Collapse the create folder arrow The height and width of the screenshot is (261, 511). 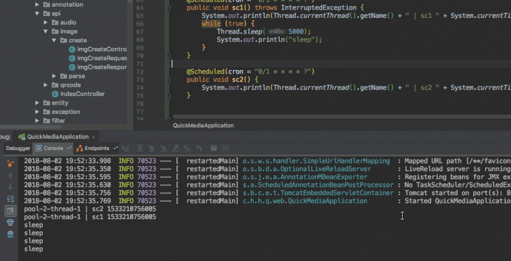coord(54,40)
